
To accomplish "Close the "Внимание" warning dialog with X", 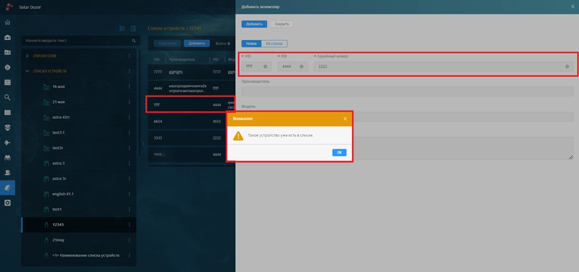I will point(345,119).
